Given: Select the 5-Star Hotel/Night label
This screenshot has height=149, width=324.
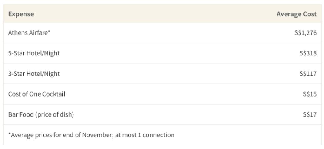Looking at the screenshot, I should [34, 53].
